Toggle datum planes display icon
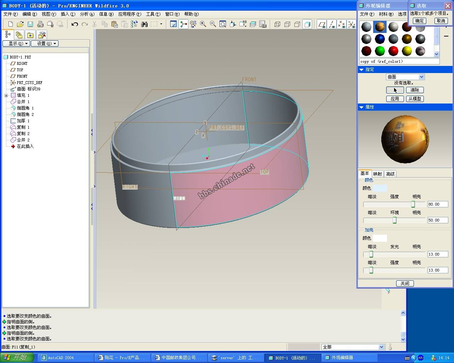 click(x=322, y=24)
